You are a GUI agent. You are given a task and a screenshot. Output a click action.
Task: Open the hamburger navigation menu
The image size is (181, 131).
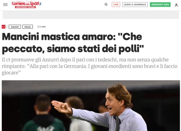(5, 5)
